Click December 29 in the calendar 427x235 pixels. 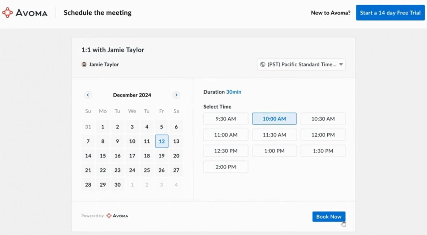(103, 185)
